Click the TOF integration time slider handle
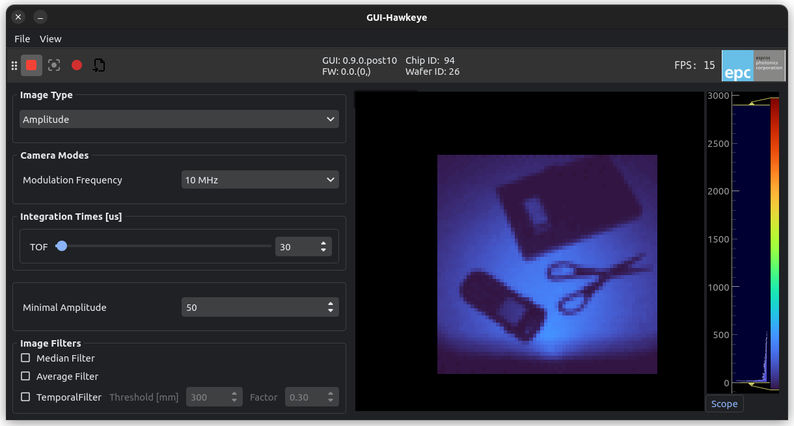Viewport: 794px width, 426px height. 61,246
